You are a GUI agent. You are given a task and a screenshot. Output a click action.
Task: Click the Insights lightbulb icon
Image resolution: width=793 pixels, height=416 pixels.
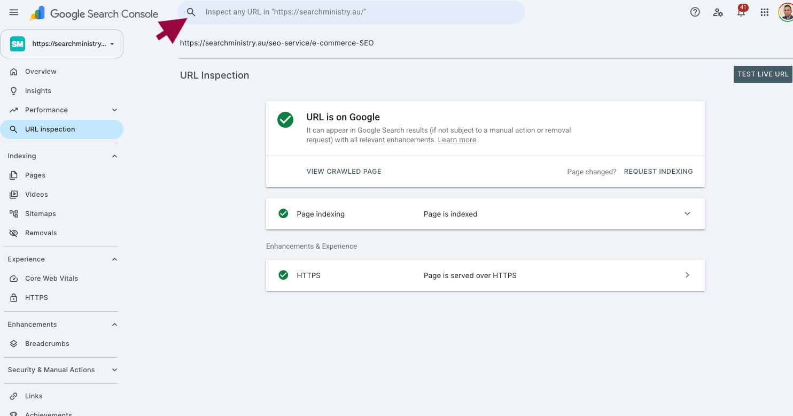(14, 91)
